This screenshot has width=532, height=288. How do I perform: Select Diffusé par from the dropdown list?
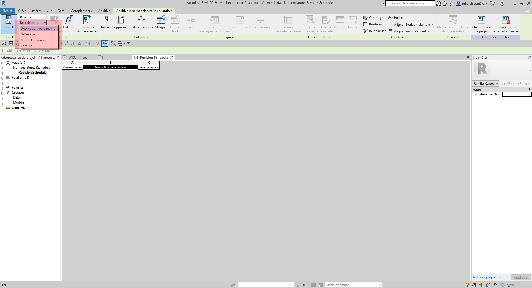click(x=29, y=34)
